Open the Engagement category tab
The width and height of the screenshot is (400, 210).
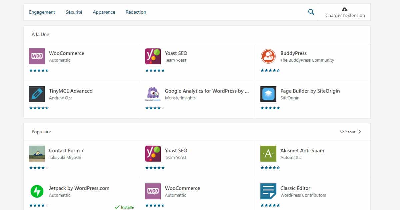point(42,12)
